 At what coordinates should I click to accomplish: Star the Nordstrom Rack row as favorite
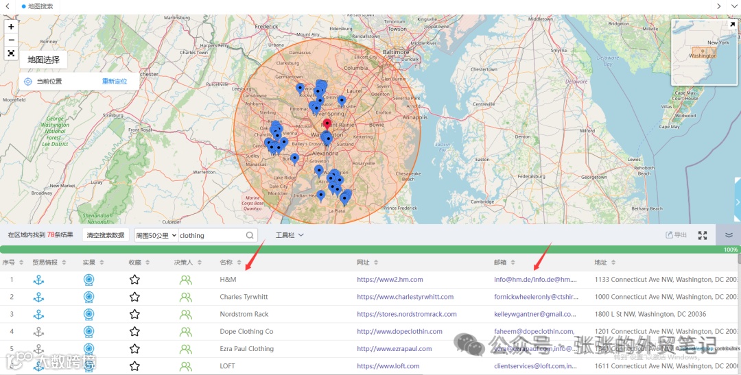coord(134,314)
